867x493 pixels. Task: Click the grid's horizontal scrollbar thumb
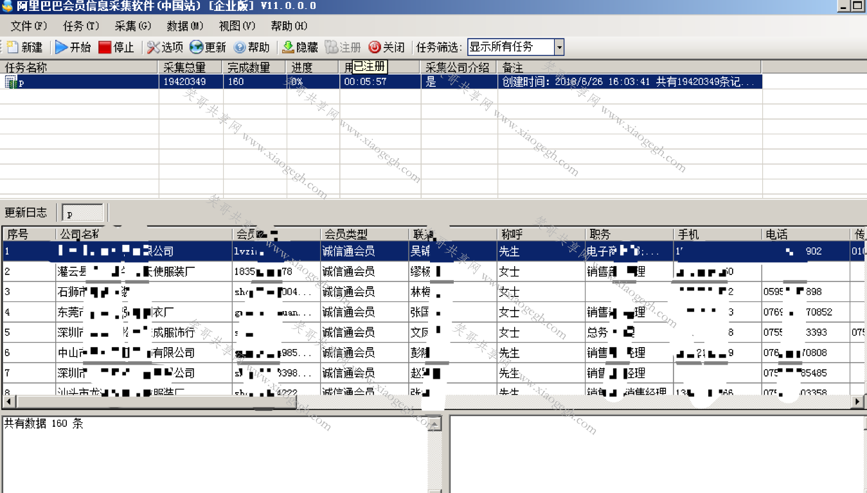tap(156, 402)
